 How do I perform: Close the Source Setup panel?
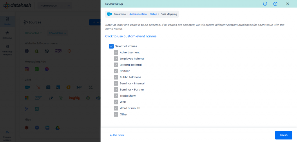click(287, 4)
